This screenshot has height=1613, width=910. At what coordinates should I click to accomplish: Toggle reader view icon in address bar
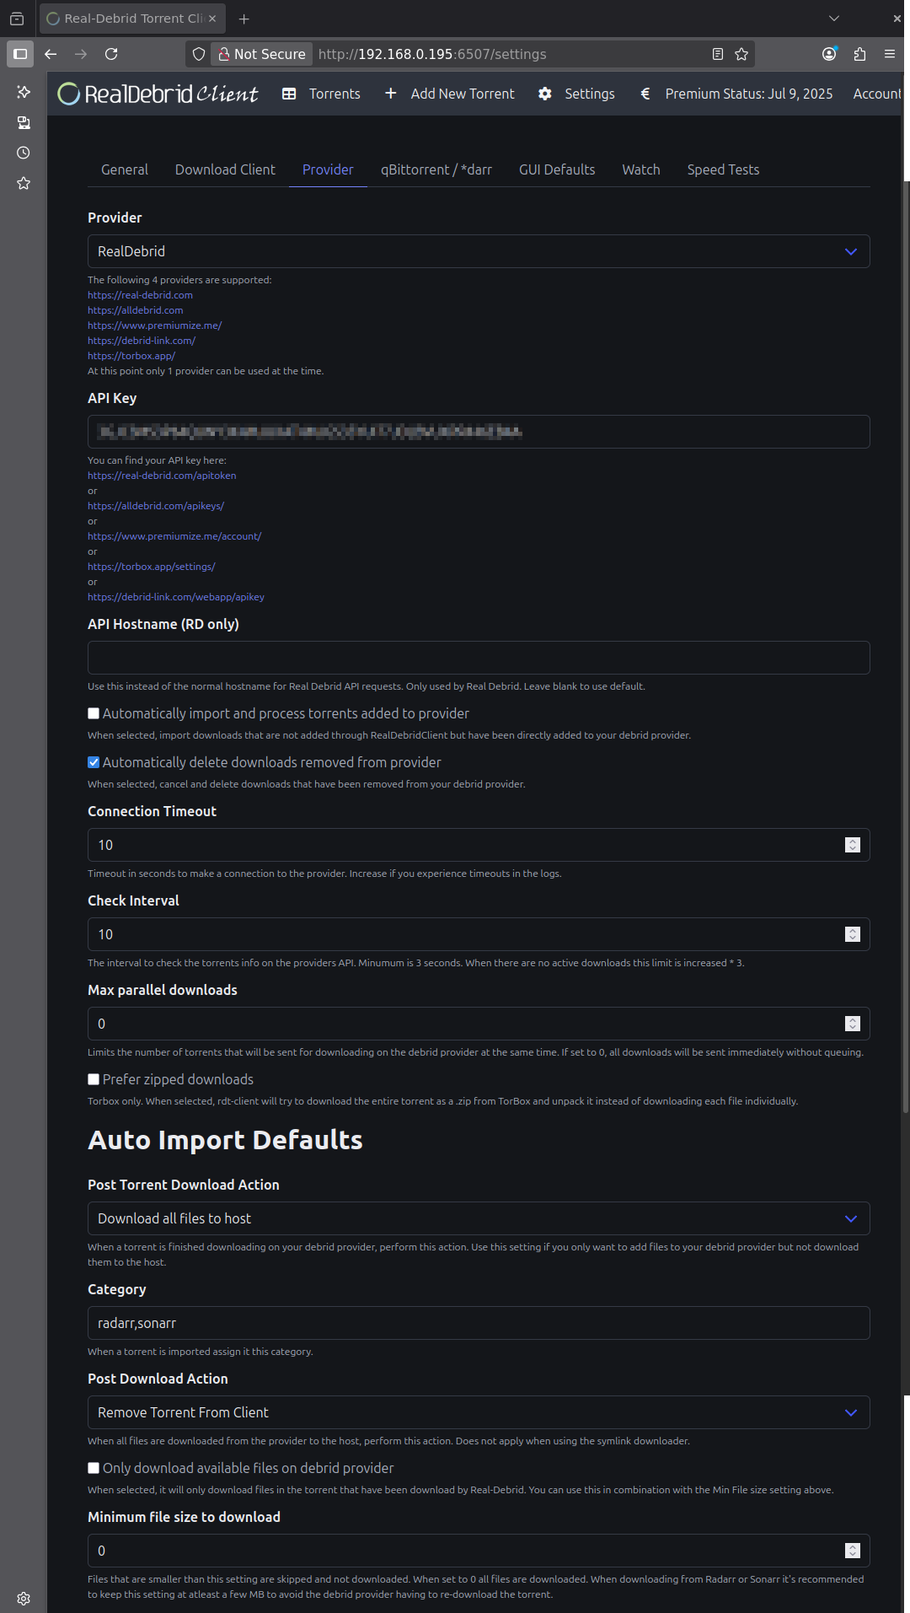[718, 54]
